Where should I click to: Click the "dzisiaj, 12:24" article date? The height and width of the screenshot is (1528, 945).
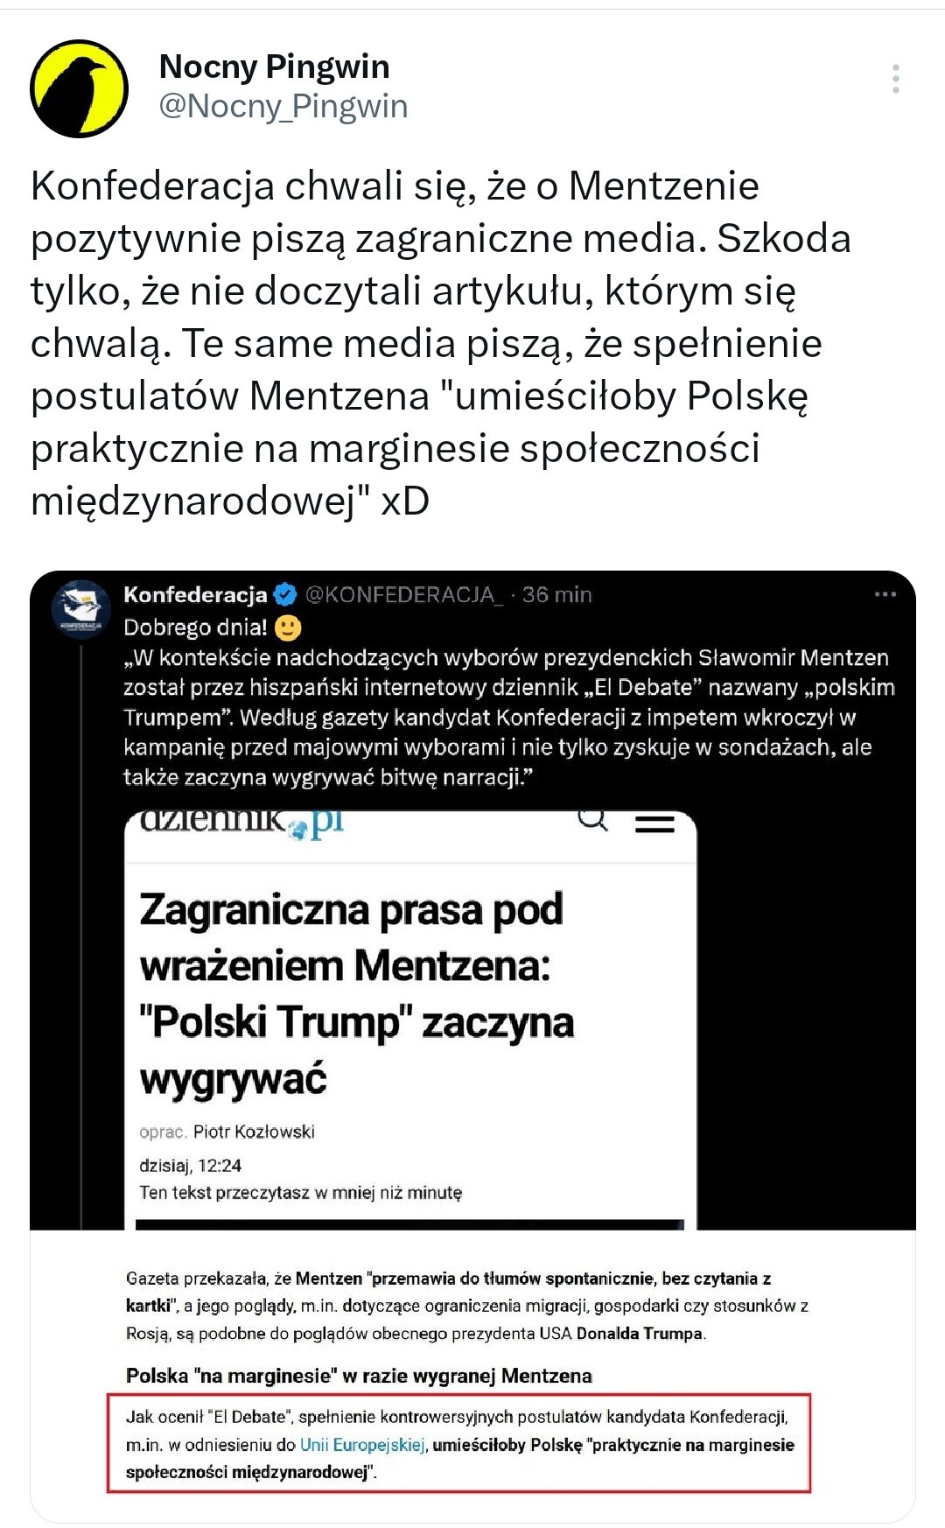[x=190, y=1166]
